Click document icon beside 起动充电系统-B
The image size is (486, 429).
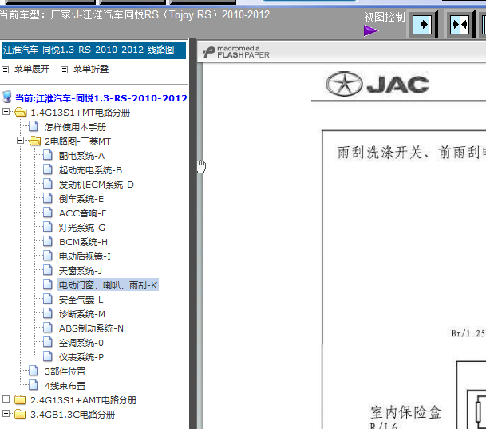(x=47, y=169)
